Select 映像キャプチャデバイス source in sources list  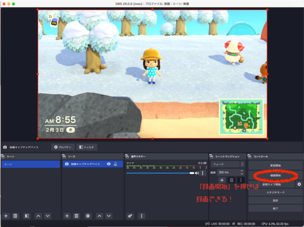(93, 164)
